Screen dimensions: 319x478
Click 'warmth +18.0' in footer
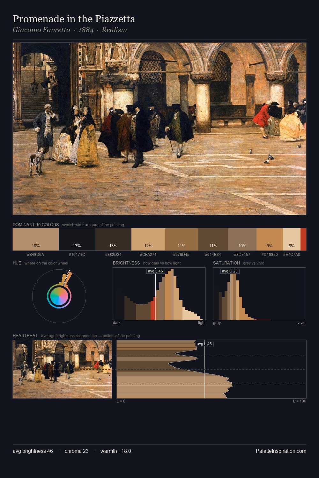[116, 451]
